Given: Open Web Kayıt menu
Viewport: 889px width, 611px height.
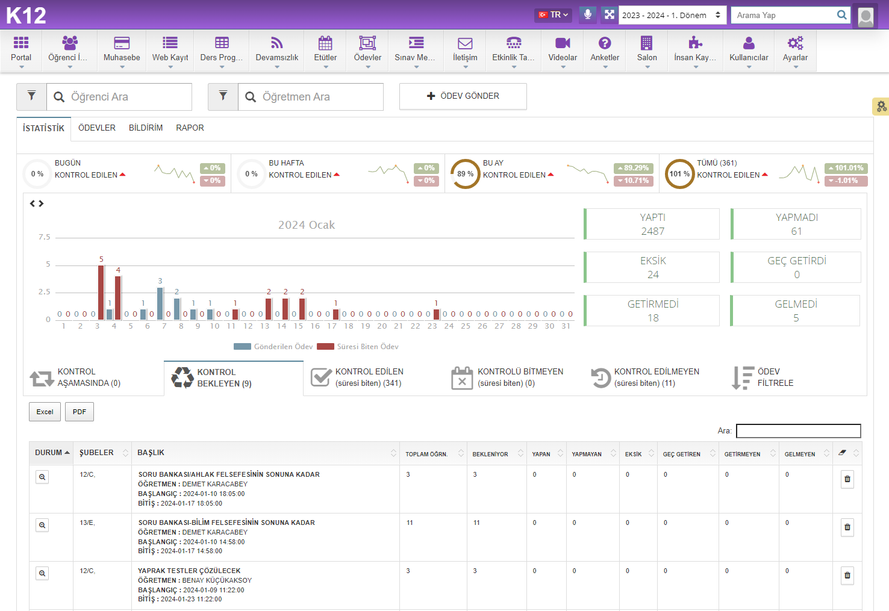Looking at the screenshot, I should click(170, 50).
